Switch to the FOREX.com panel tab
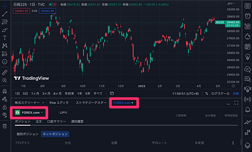The width and height of the screenshot is (252, 152). click(x=123, y=103)
